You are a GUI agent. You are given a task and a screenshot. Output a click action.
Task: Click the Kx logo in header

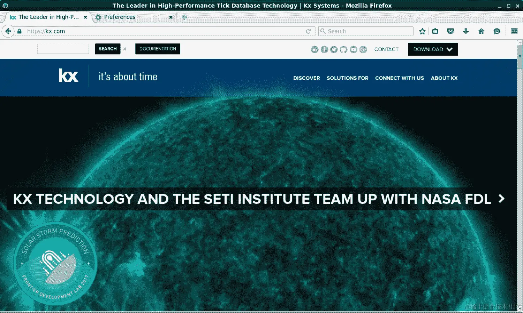pyautogui.click(x=68, y=76)
